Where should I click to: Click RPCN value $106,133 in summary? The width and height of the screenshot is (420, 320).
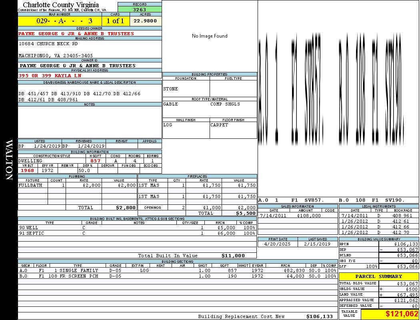point(406,244)
